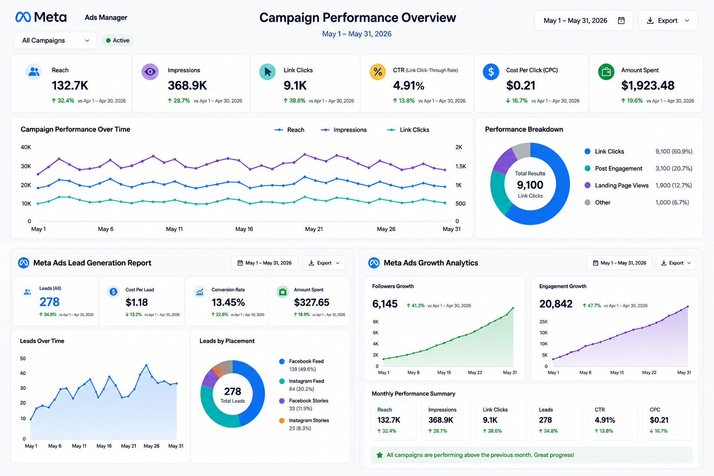Toggle Post Engagement in breakdown legend
The width and height of the screenshot is (714, 476).
[x=613, y=169]
